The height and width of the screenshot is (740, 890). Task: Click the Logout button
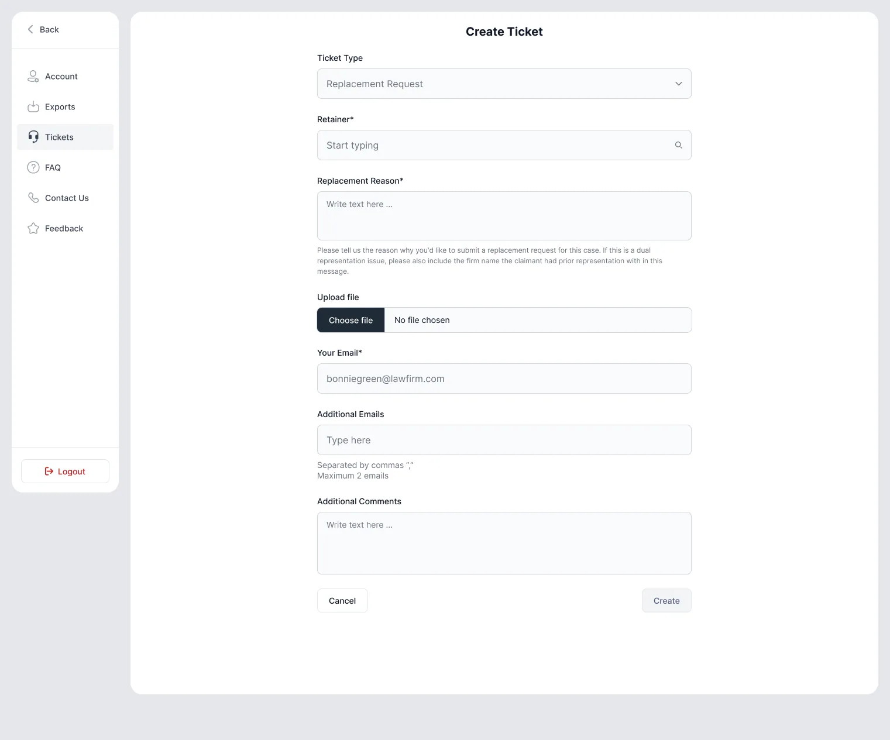click(65, 471)
